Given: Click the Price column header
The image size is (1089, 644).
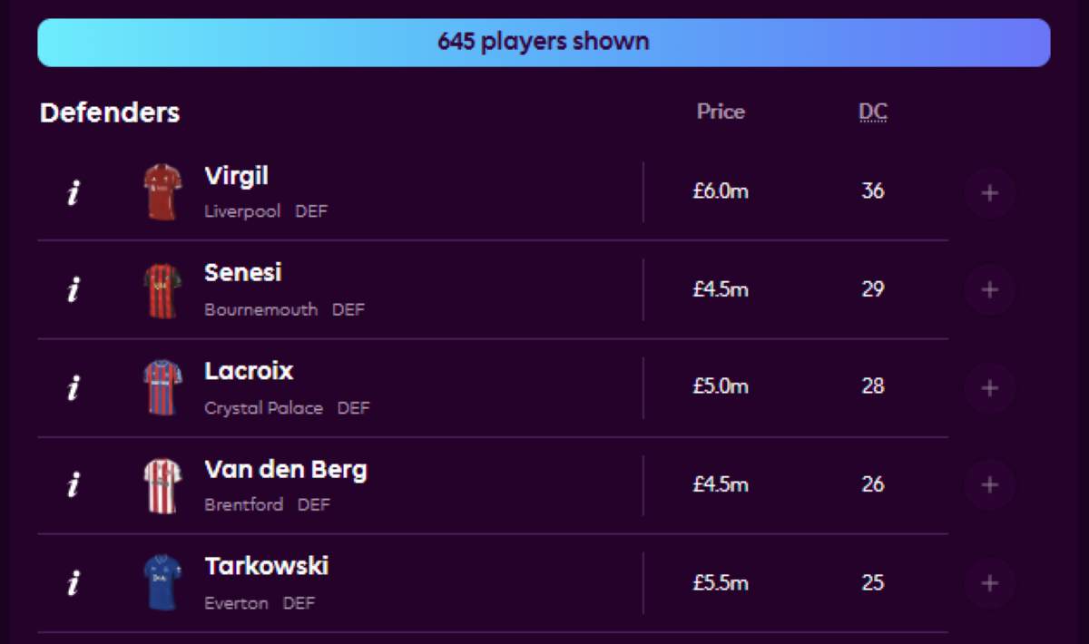Looking at the screenshot, I should (721, 112).
